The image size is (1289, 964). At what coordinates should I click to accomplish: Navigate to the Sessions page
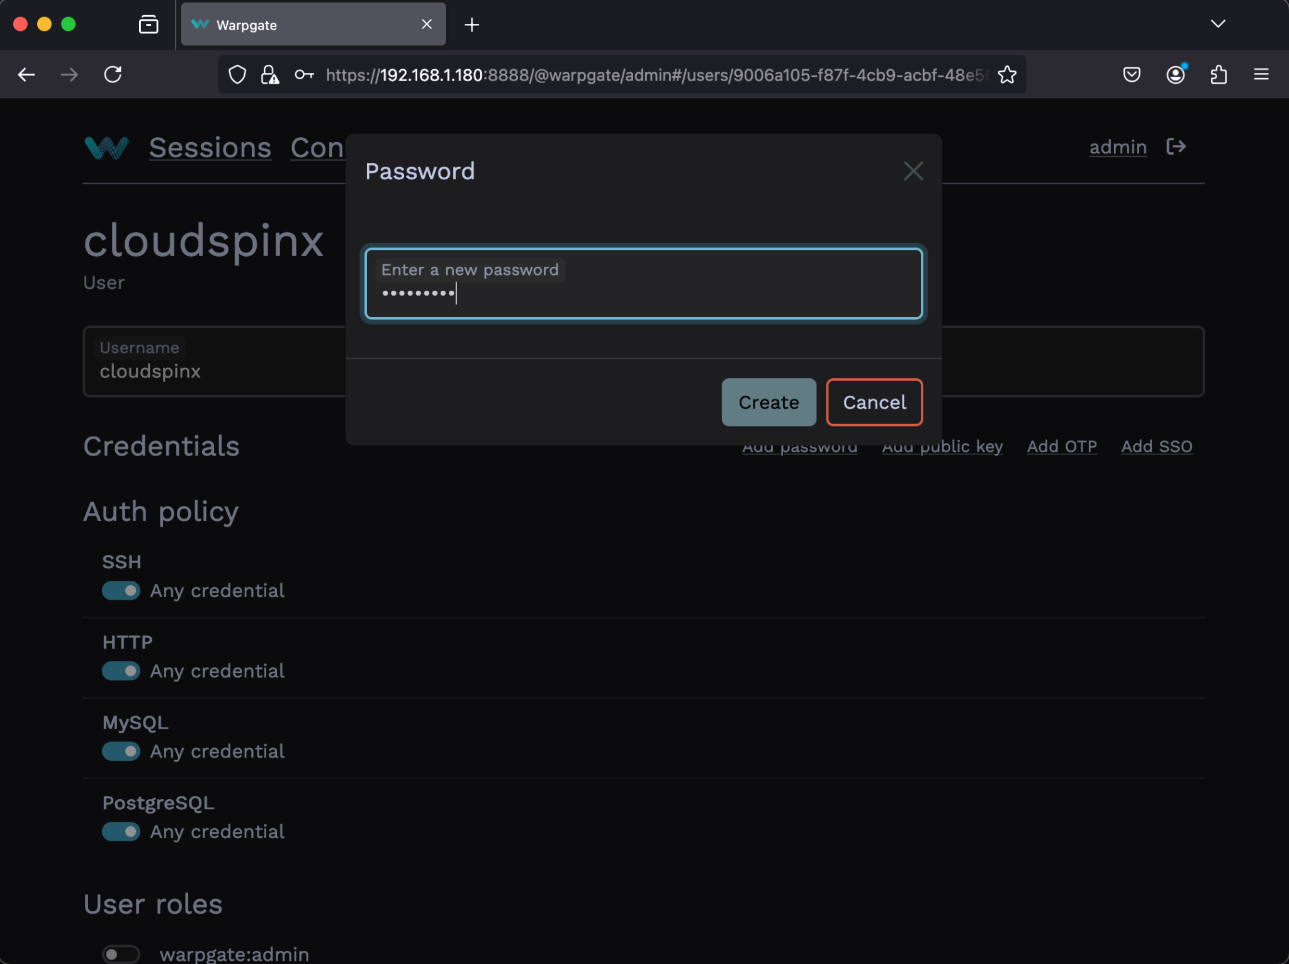tap(210, 147)
